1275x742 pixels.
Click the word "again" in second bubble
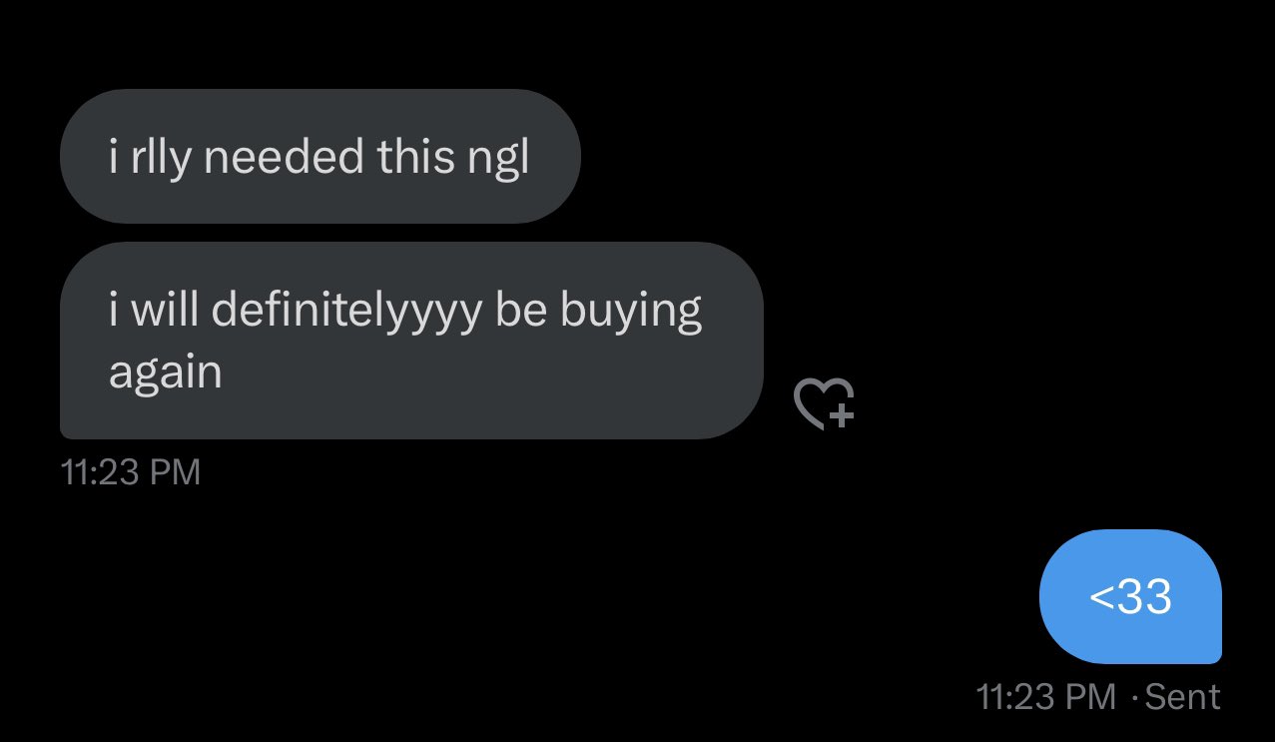(165, 373)
